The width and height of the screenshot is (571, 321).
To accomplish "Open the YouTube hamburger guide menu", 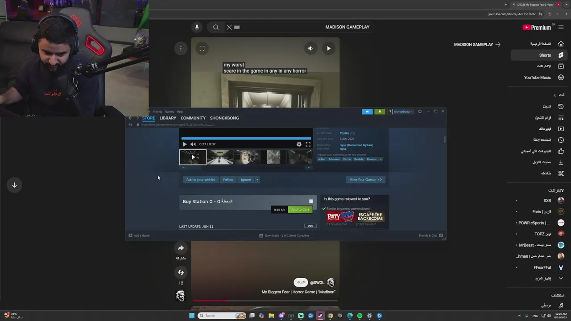I will click(x=561, y=27).
